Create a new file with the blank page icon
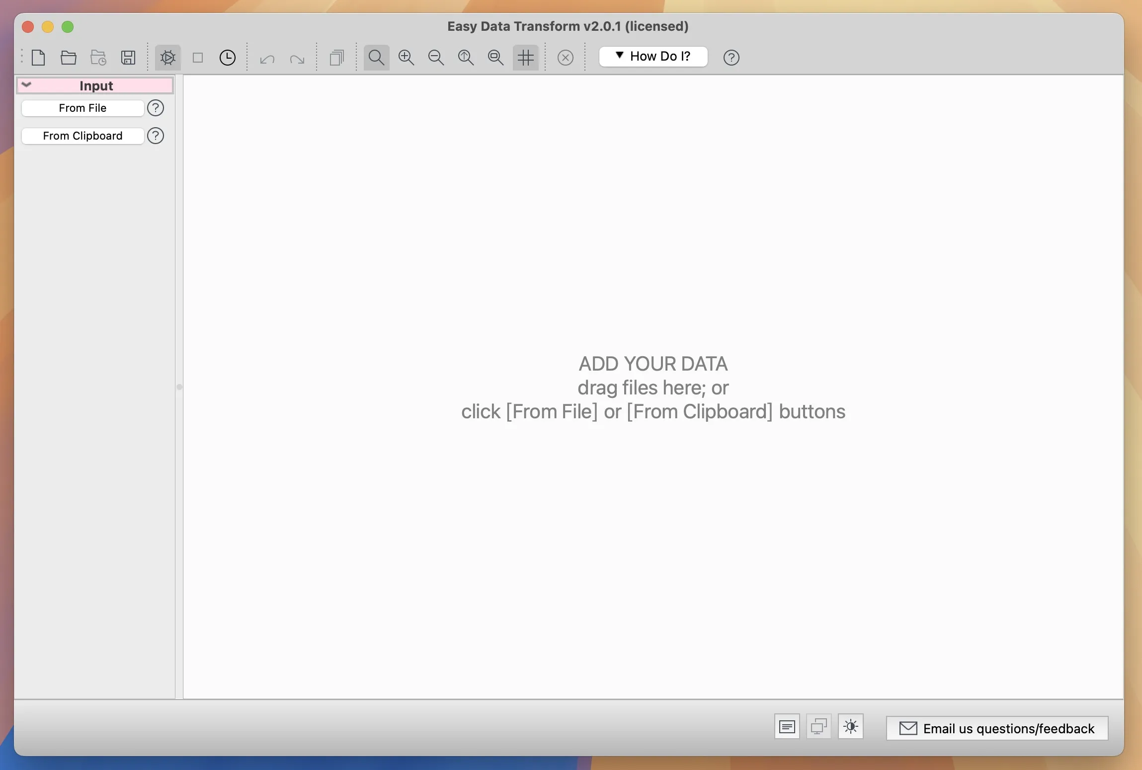1142x770 pixels. pos(39,58)
